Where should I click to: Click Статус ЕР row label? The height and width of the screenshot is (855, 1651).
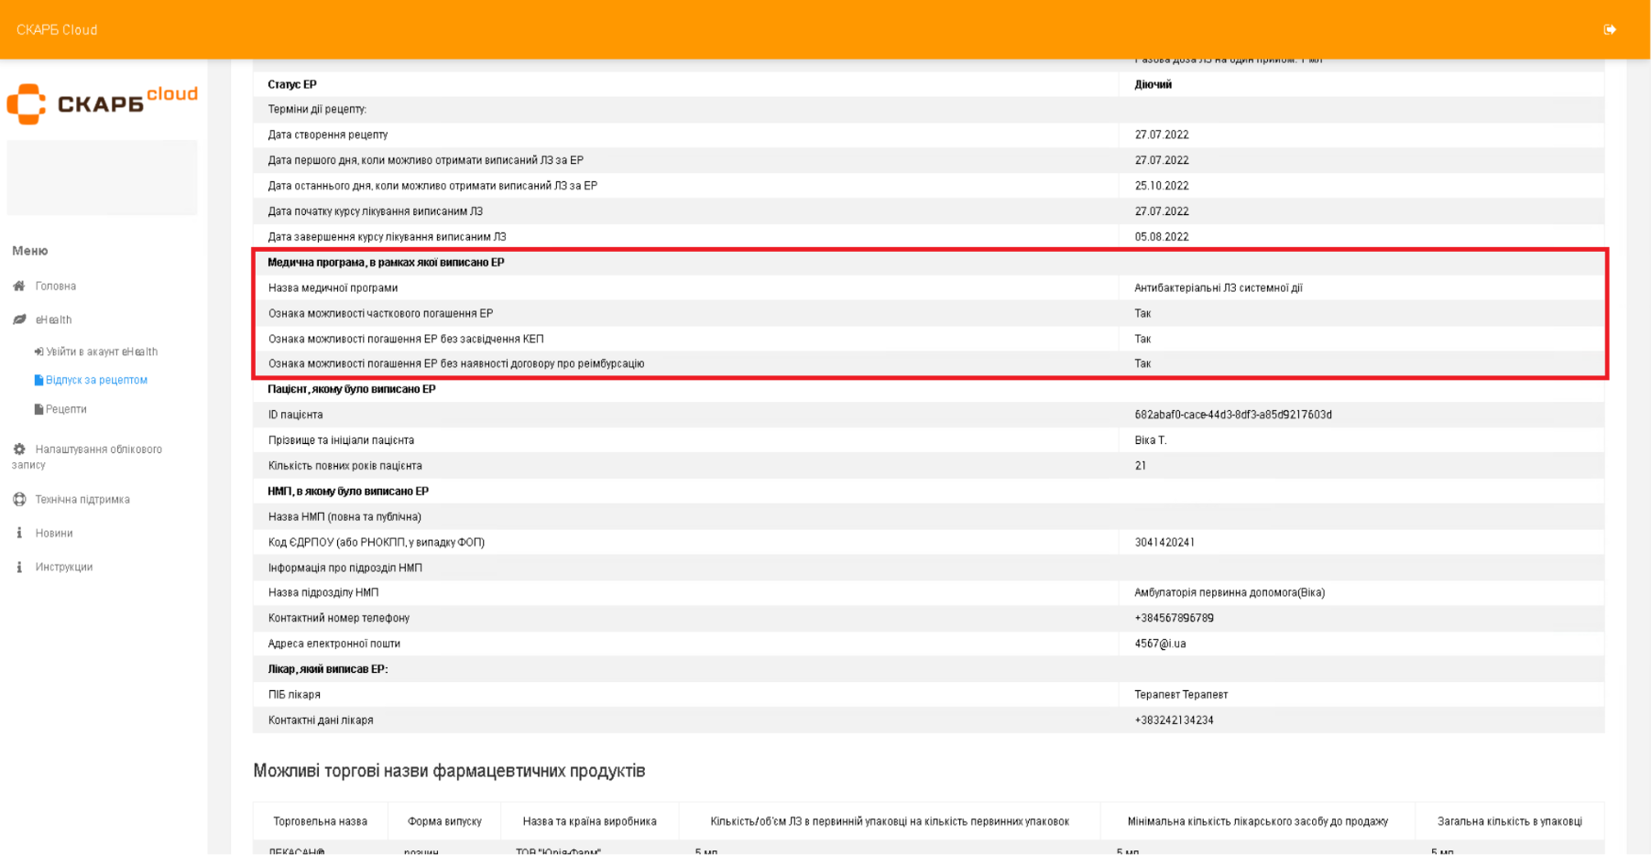click(292, 84)
